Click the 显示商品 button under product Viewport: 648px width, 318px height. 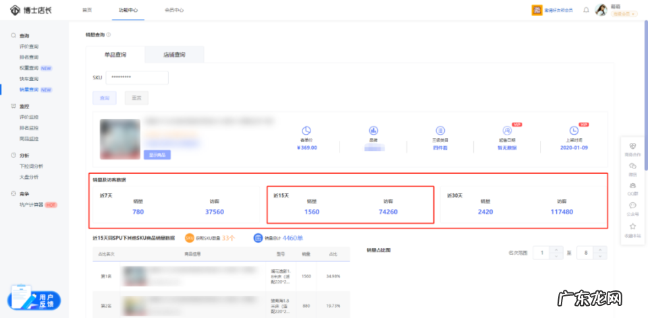(157, 154)
